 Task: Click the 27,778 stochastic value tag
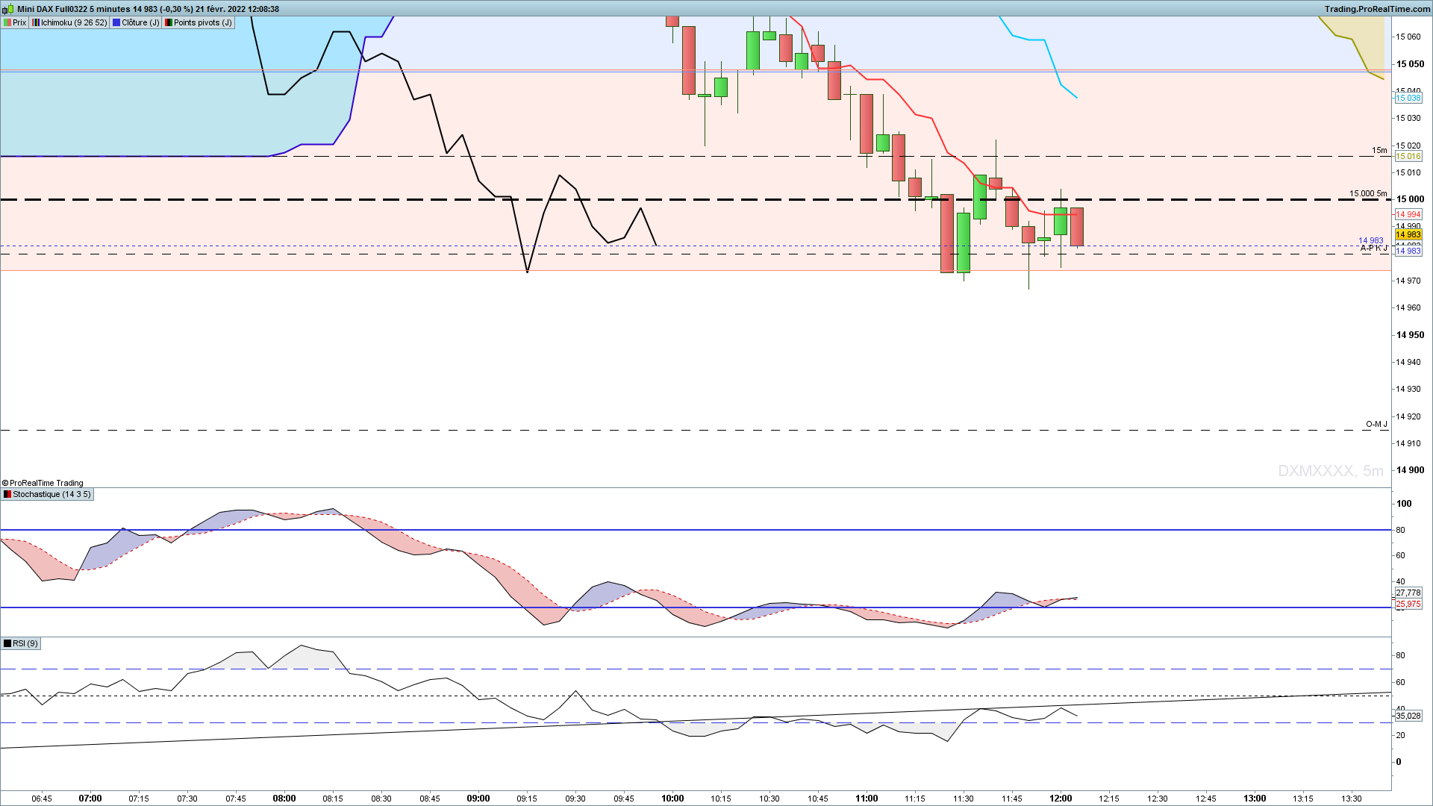[x=1408, y=593]
